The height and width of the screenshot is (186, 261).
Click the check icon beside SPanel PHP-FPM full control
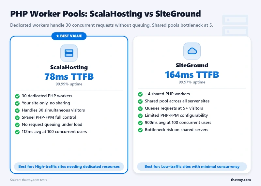coord(17,117)
